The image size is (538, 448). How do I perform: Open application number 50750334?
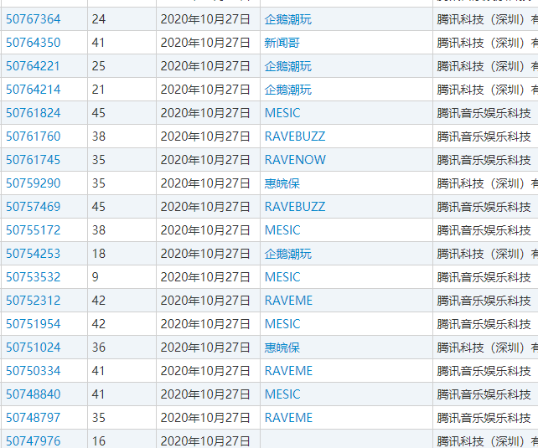(34, 371)
